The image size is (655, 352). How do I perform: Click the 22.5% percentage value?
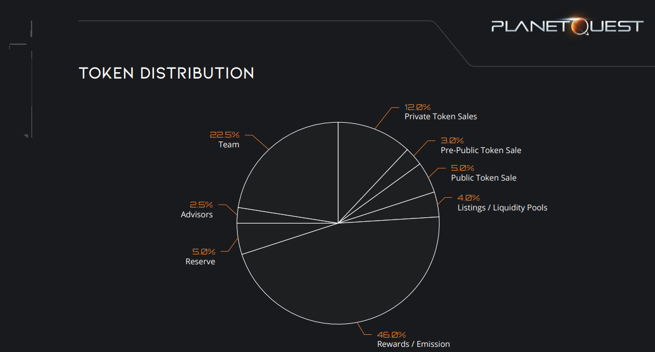224,135
